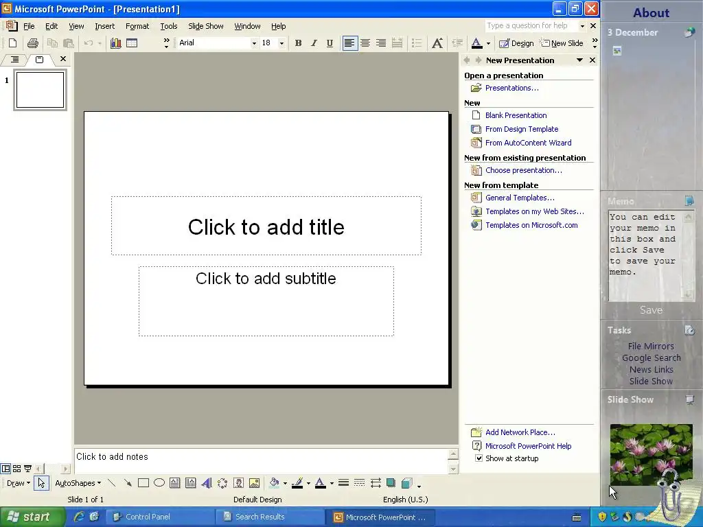Open Font Color dropdown arrow in formatting toolbar

(x=488, y=43)
